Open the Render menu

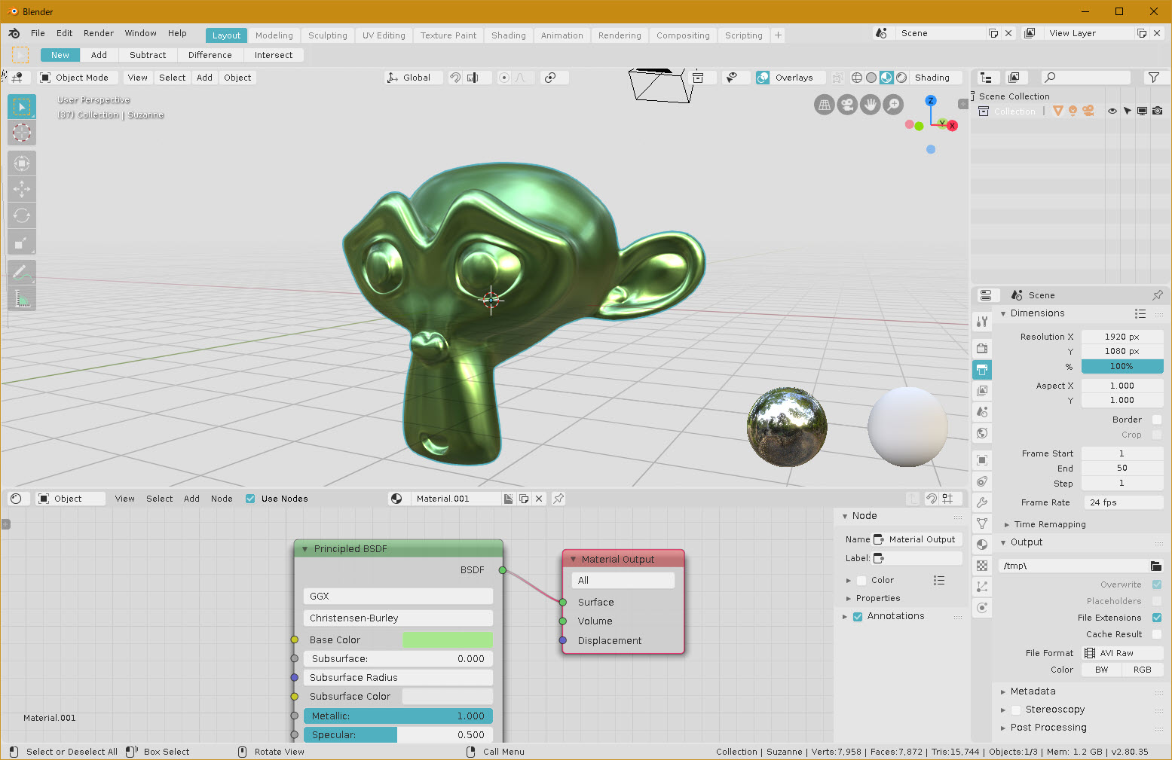[x=99, y=33]
